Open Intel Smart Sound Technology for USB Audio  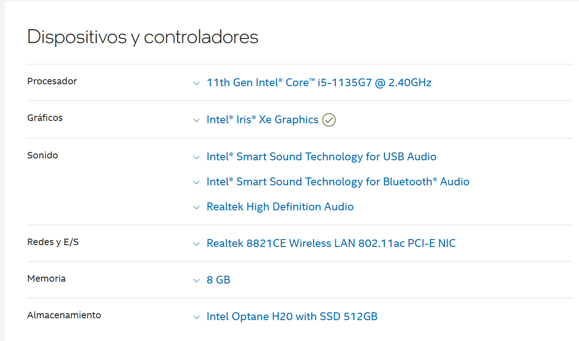point(322,157)
